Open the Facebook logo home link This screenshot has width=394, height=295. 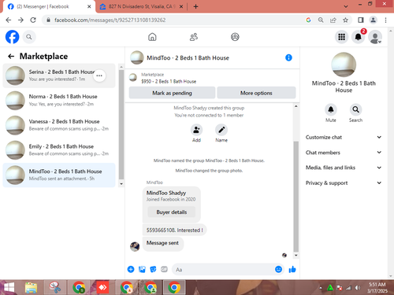click(12, 37)
